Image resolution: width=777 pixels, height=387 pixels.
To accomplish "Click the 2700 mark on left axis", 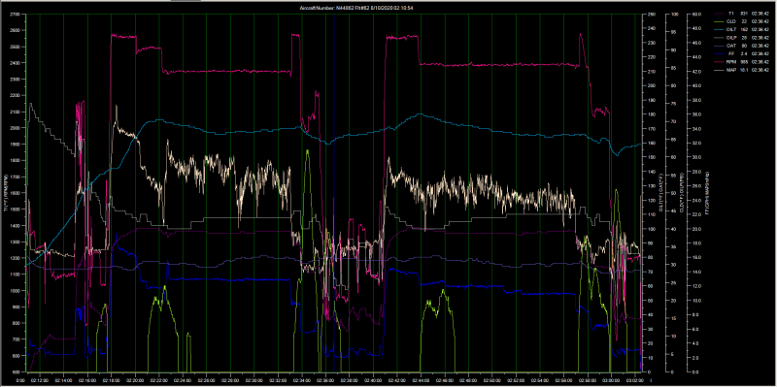I will point(15,15).
